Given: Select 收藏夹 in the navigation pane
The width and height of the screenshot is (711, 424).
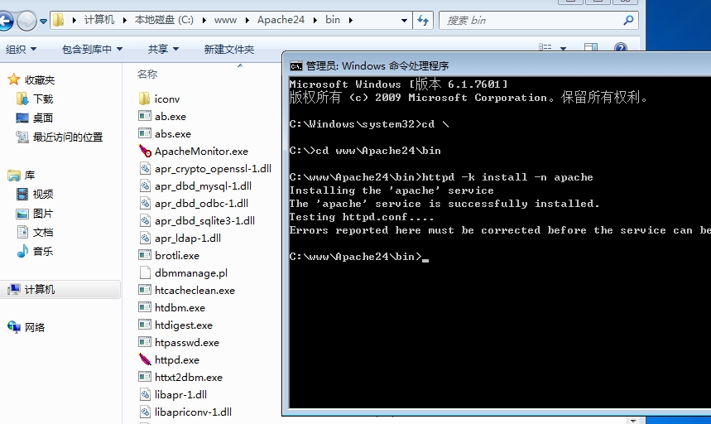Looking at the screenshot, I should [40, 80].
